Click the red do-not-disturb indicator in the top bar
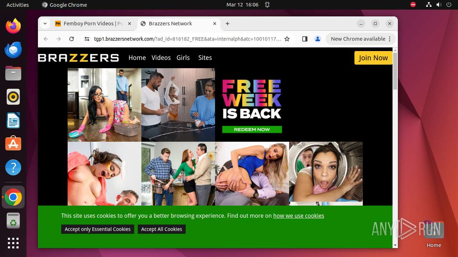458x257 pixels. coord(413,5)
